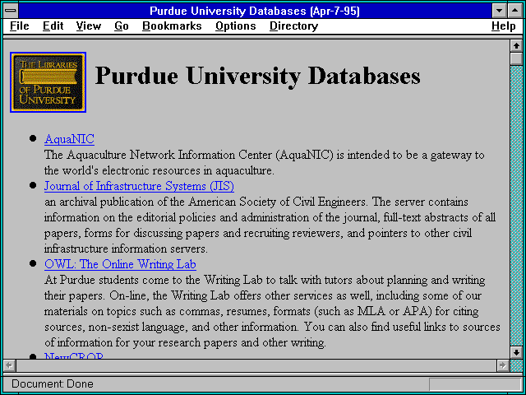
Task: Open the View menu
Action: click(88, 26)
